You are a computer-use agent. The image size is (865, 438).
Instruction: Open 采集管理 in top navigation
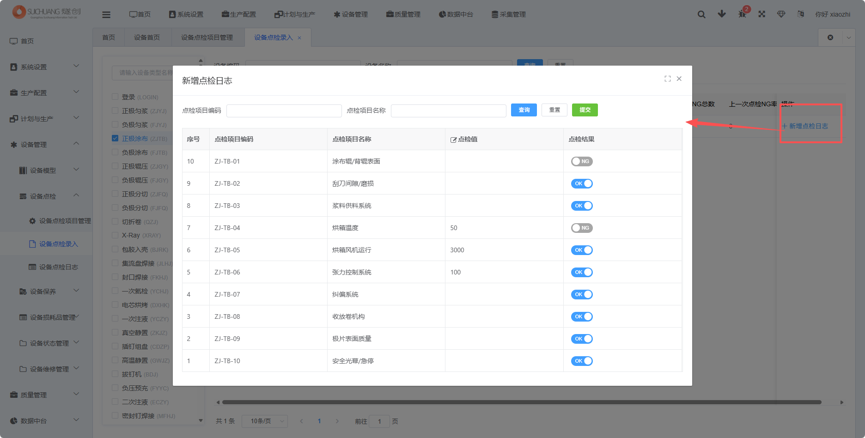pos(509,14)
